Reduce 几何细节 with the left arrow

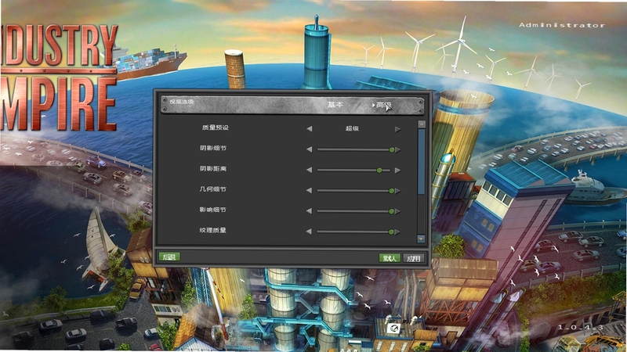click(x=309, y=190)
